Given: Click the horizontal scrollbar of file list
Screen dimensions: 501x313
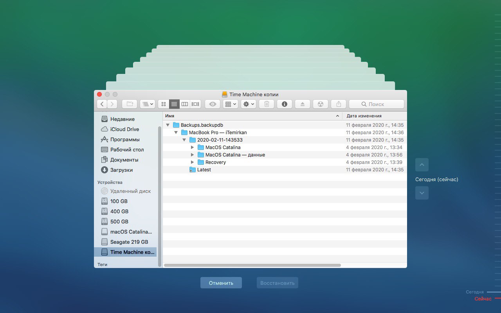Looking at the screenshot, I should 252,265.
